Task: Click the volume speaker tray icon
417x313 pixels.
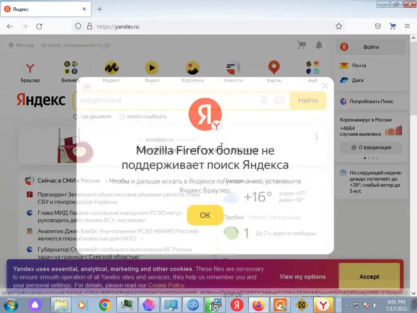Action: [x=376, y=305]
